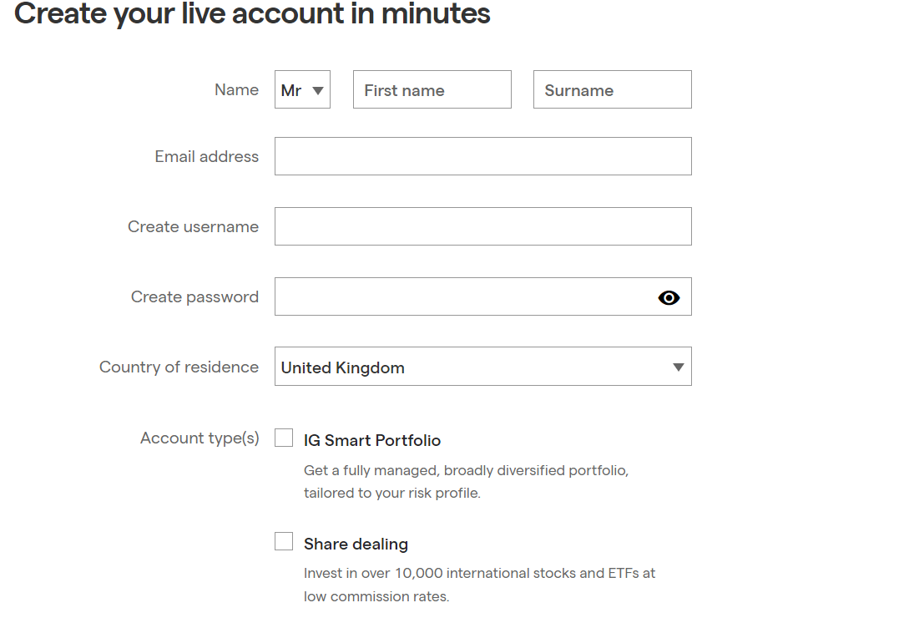Click the Account type(s) label
Image resolution: width=899 pixels, height=618 pixels.
click(199, 438)
